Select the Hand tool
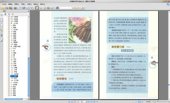Viewport: 170px width, 103px height. coord(37,8)
